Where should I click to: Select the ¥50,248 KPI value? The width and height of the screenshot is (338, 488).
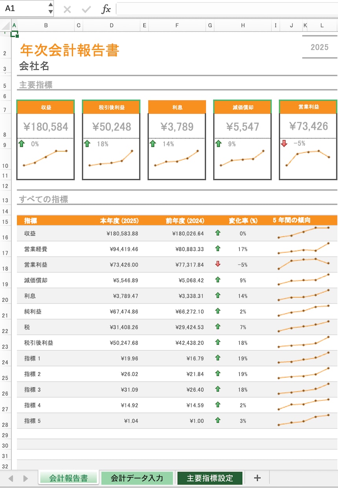[112, 127]
